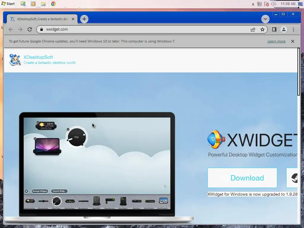Click the Chrome back arrow
The height and width of the screenshot is (228, 304).
tap(11, 29)
